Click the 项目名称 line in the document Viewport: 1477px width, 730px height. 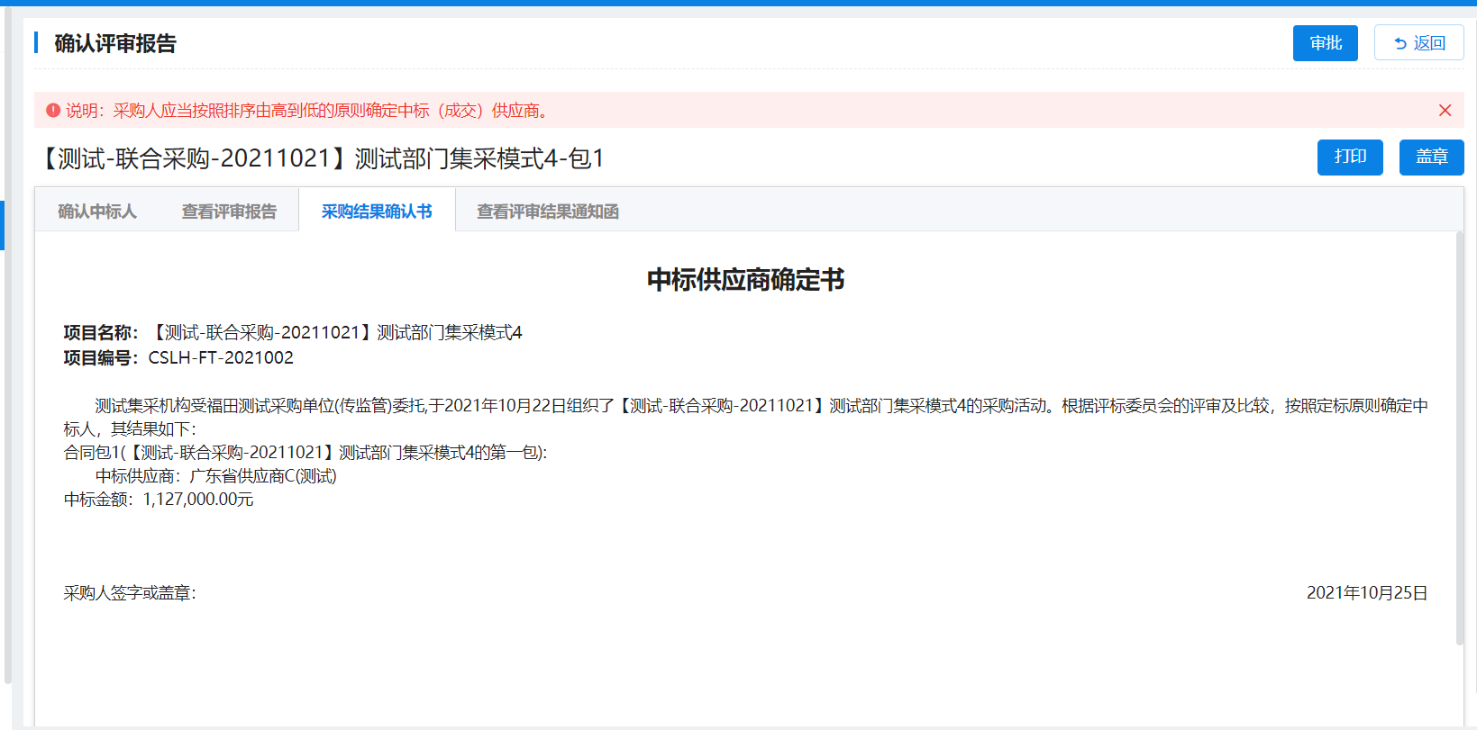[x=293, y=333]
